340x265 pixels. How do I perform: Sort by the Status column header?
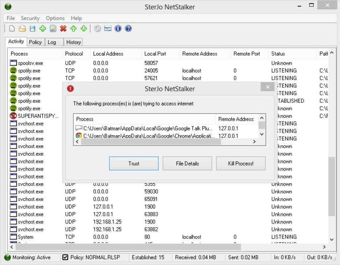click(x=292, y=54)
